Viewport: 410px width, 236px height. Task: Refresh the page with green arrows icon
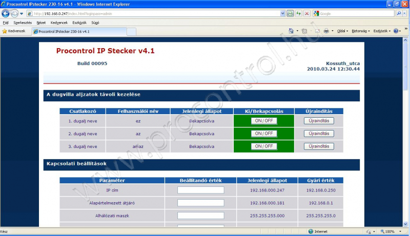[298, 14]
